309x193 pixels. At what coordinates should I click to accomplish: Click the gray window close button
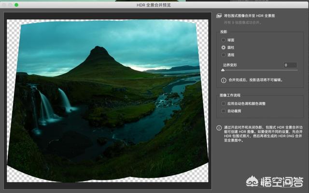click(x=4, y=5)
